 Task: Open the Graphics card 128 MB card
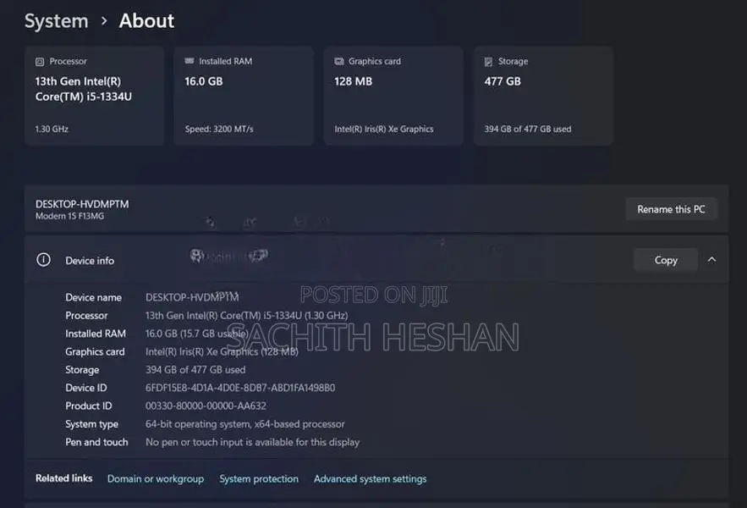(393, 96)
